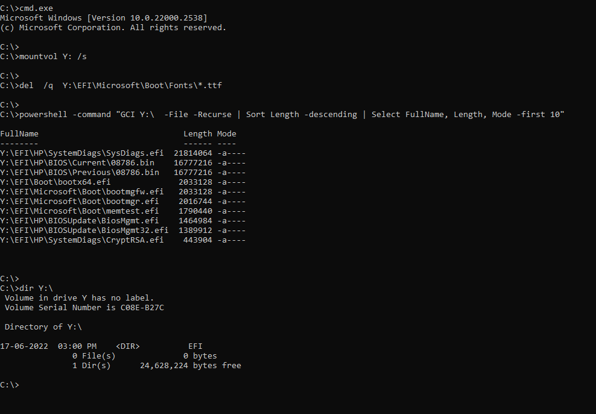Click the bootx64.efi file path
The image size is (596, 414).
coord(55,182)
